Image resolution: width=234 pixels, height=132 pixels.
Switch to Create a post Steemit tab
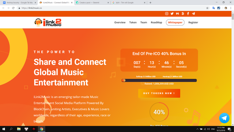(x=93, y=3)
